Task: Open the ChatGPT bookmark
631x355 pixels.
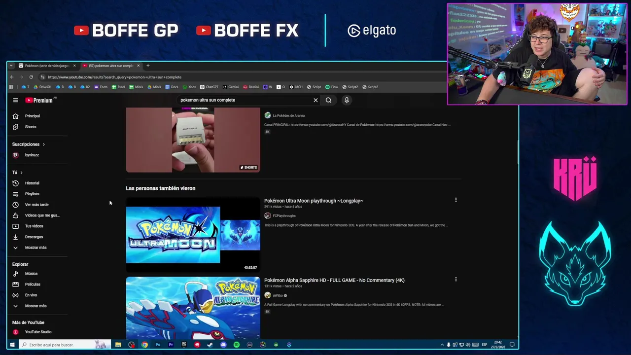Action: pyautogui.click(x=209, y=87)
